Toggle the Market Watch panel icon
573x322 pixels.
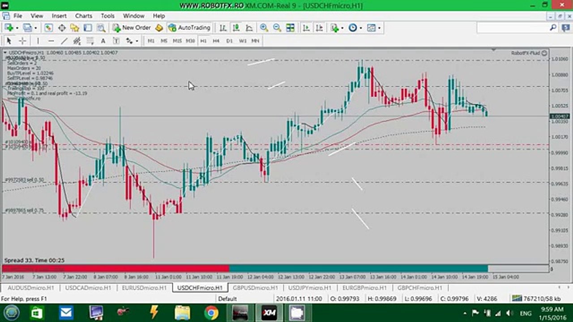[x=48, y=28]
